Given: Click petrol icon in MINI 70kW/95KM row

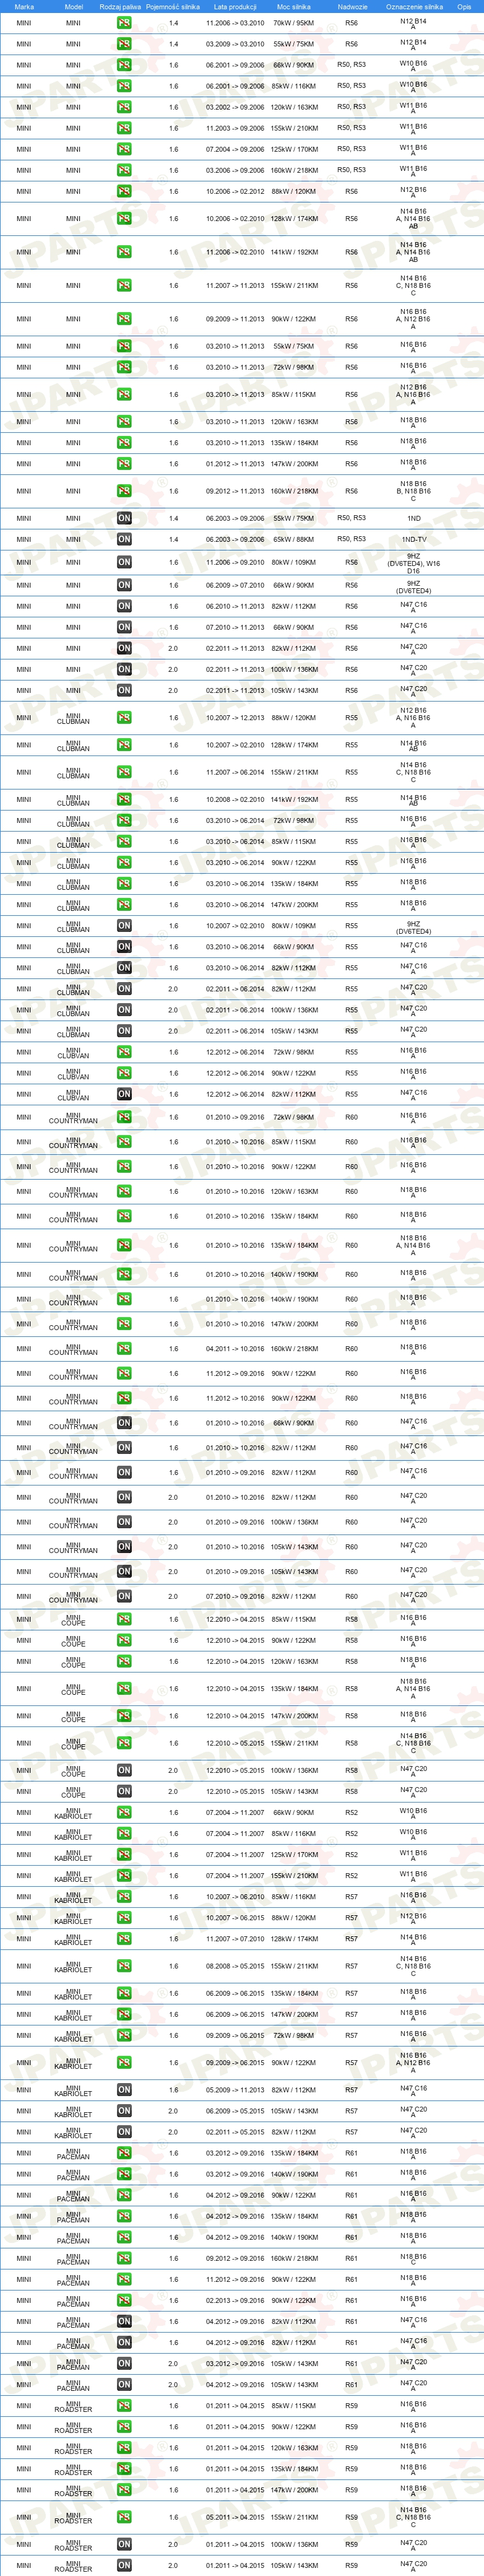Looking at the screenshot, I should coord(124,23).
